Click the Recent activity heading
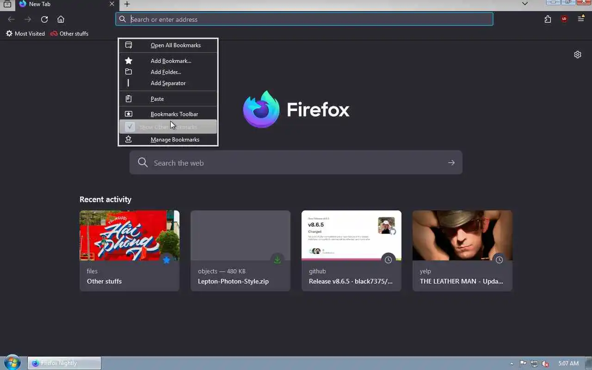The image size is (592, 370). tap(105, 199)
